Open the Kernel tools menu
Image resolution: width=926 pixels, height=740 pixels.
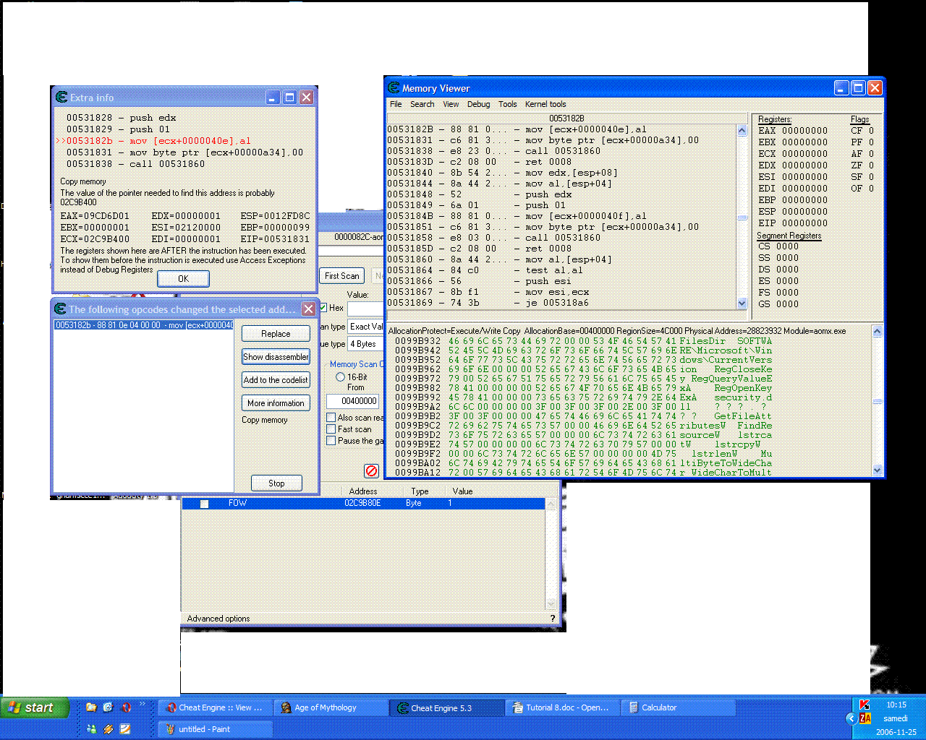pos(545,104)
